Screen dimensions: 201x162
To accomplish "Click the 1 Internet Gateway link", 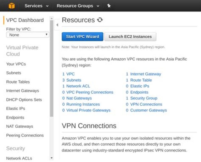I will pos(143,74).
